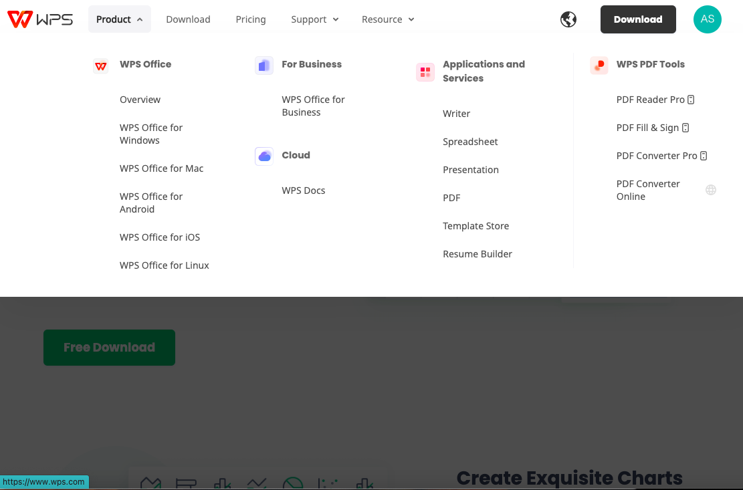
Task: Click the WPS PDF Tools icon
Action: click(x=599, y=66)
